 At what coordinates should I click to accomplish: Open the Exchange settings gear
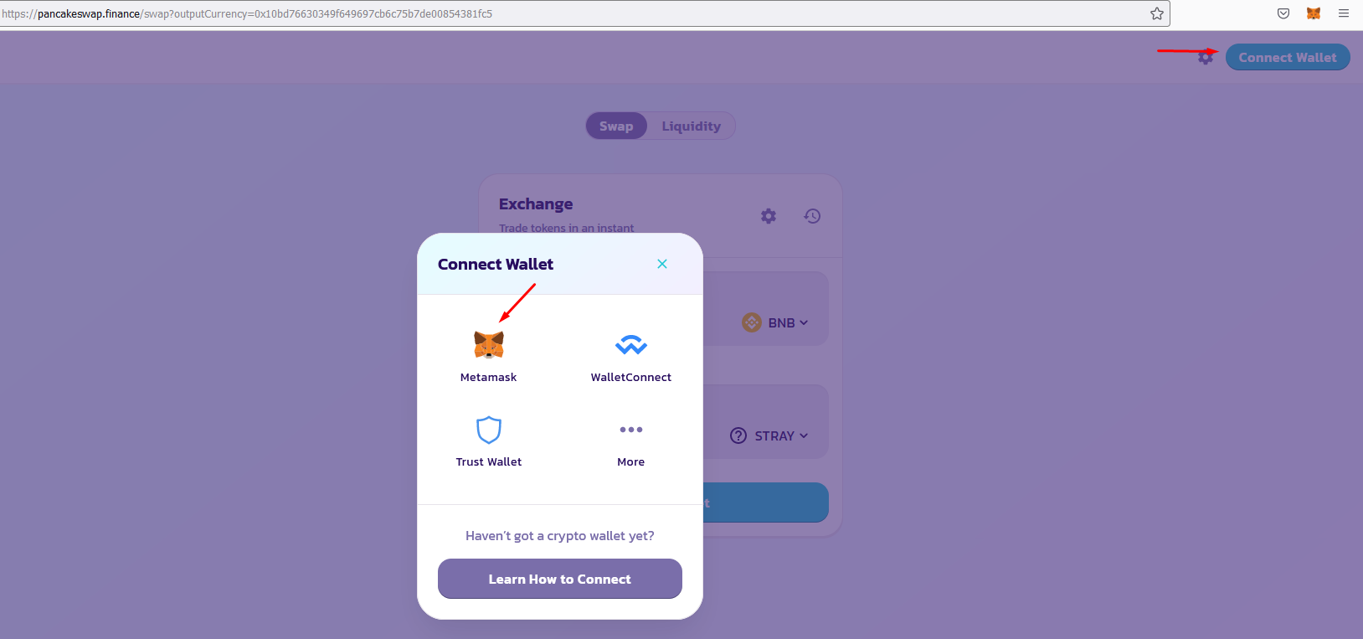pos(769,216)
